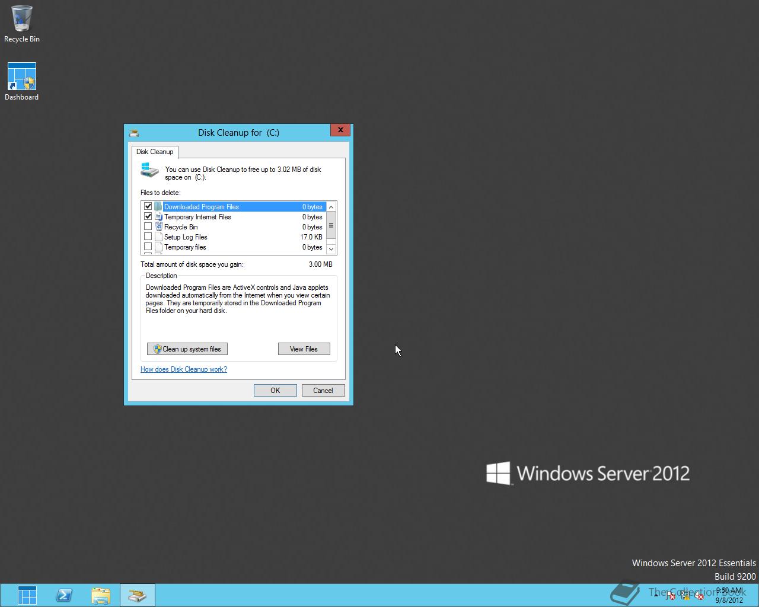Select the Temporary Internet Files row
Viewport: 759px width, 607px height.
point(234,217)
